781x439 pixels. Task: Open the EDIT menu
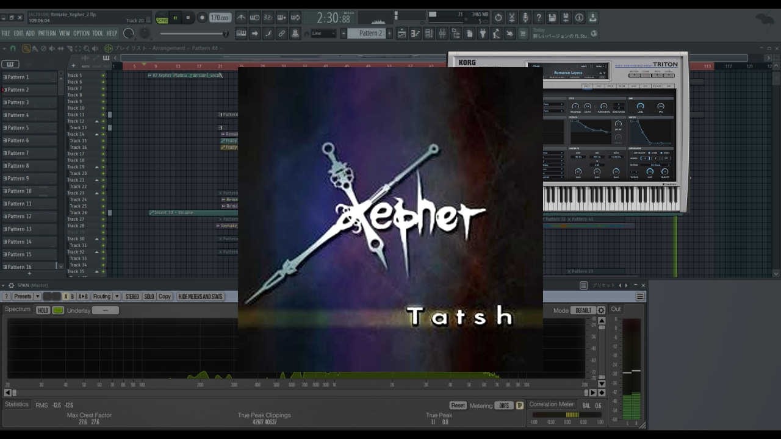click(x=18, y=34)
